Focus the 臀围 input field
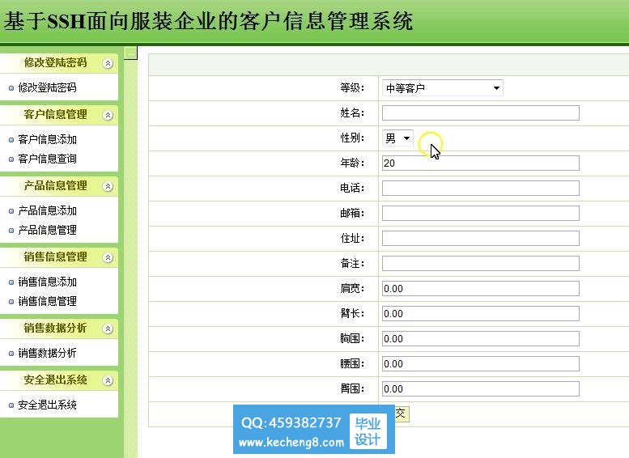 tap(481, 388)
